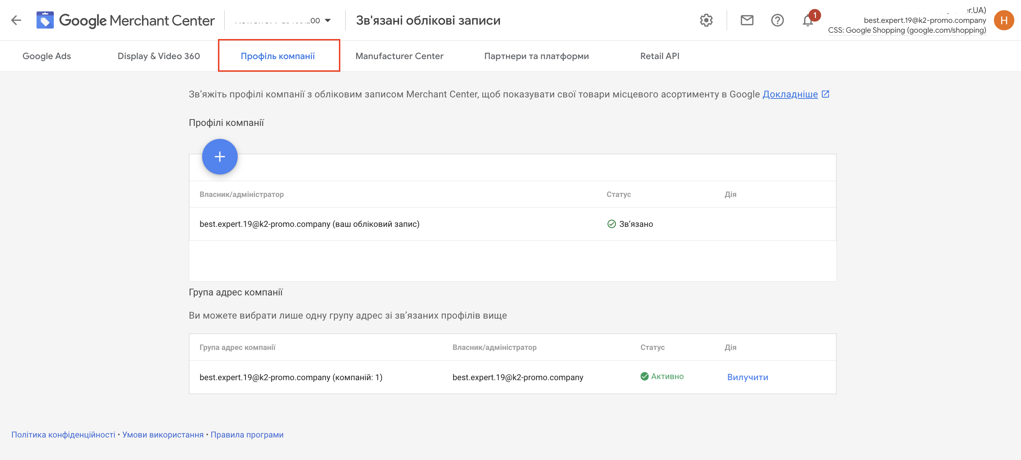Switch to the Google Ads tab

47,56
